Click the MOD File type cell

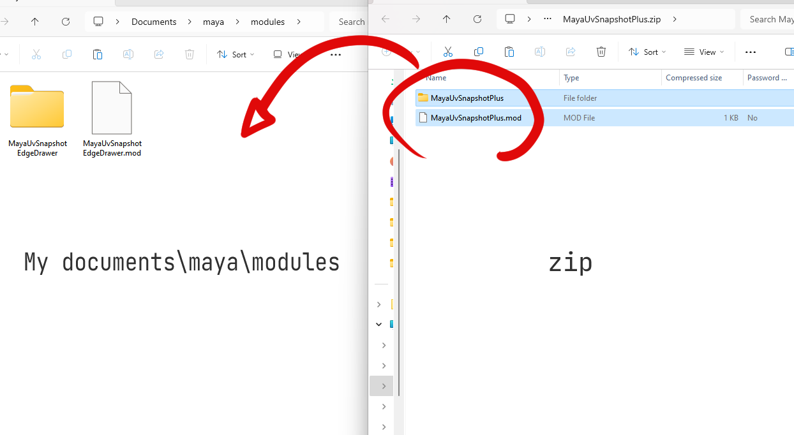[x=579, y=118]
